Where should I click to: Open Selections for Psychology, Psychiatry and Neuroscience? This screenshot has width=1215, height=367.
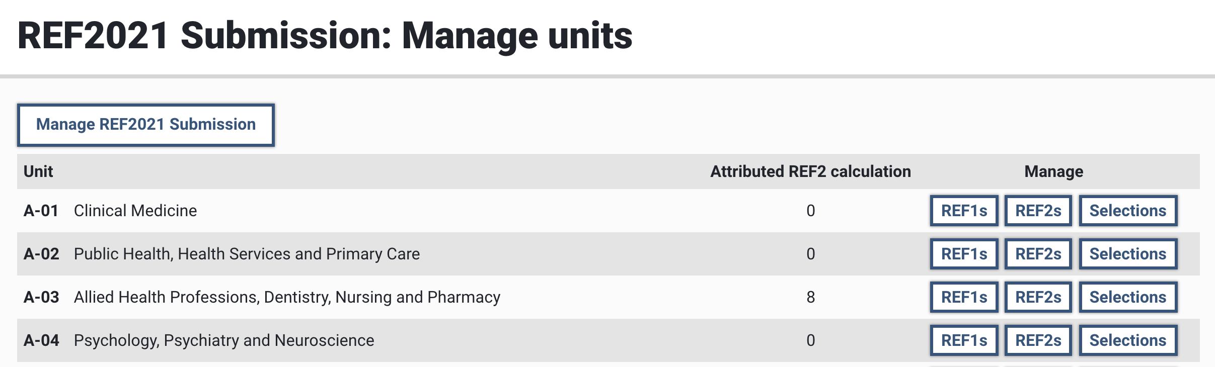[x=1127, y=340]
